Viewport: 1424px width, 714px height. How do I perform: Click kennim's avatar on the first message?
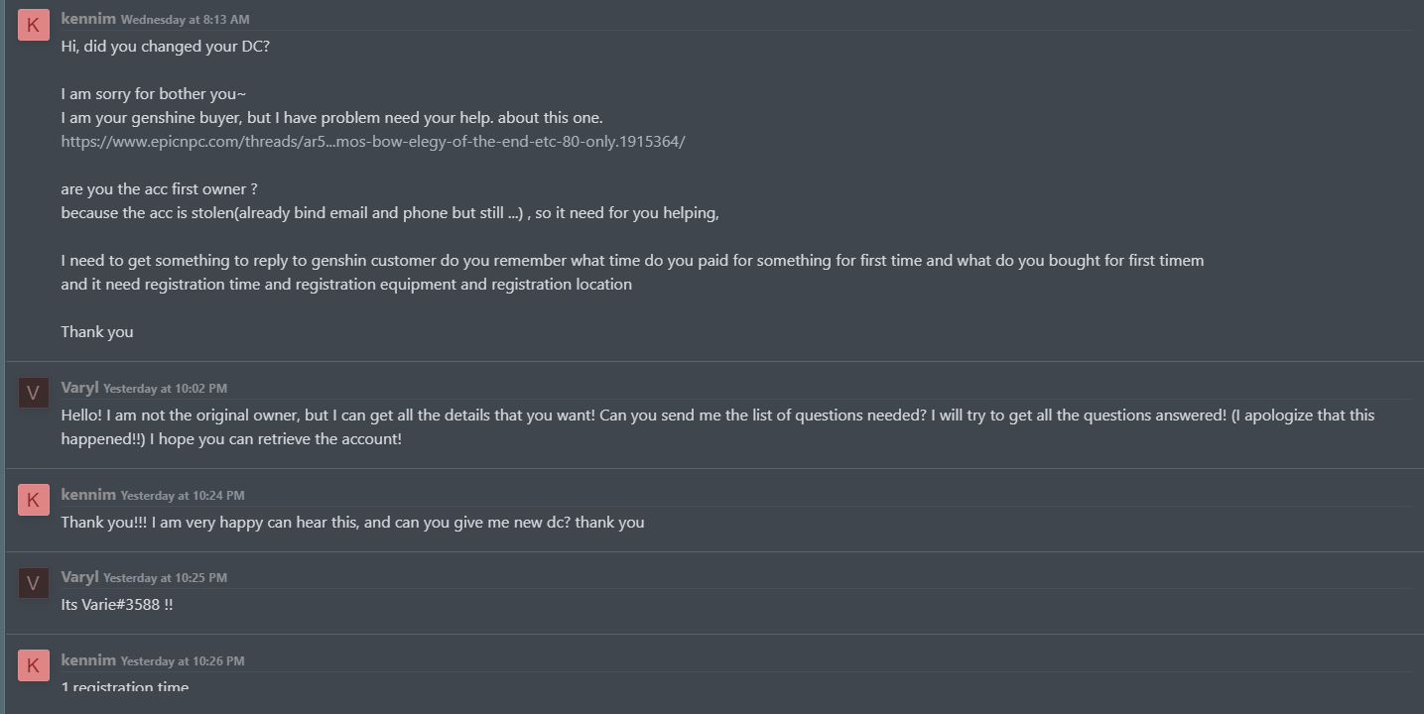tap(33, 25)
